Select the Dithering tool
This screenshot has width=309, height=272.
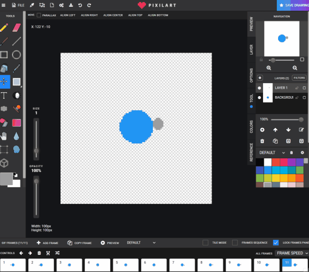coord(4,109)
